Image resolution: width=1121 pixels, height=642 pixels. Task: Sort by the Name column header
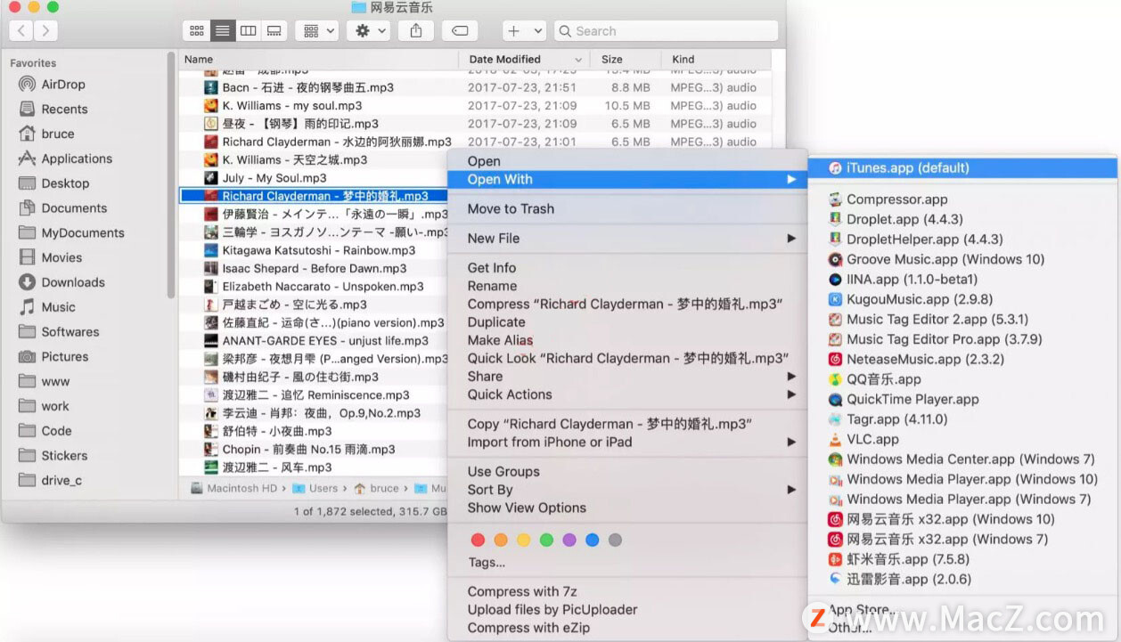tap(318, 60)
